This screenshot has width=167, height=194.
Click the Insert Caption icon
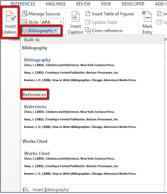pos(75,16)
